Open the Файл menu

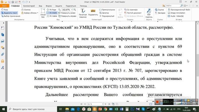(5, 6)
